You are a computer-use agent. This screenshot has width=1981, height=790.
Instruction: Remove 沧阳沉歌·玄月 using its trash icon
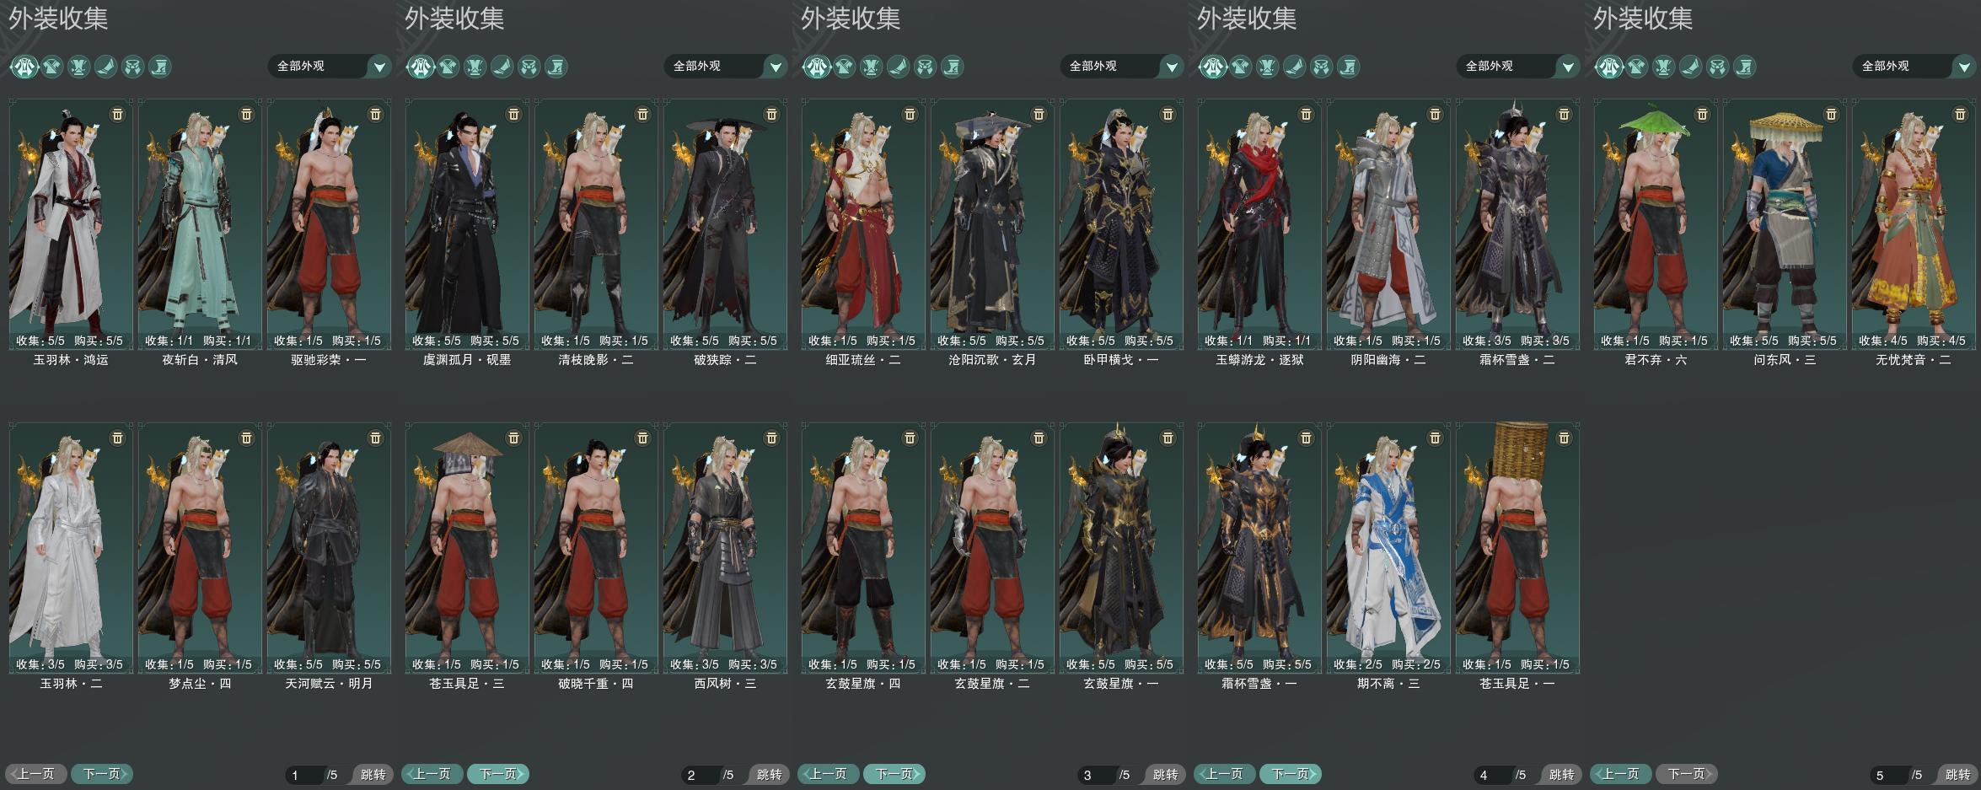[x=1039, y=114]
